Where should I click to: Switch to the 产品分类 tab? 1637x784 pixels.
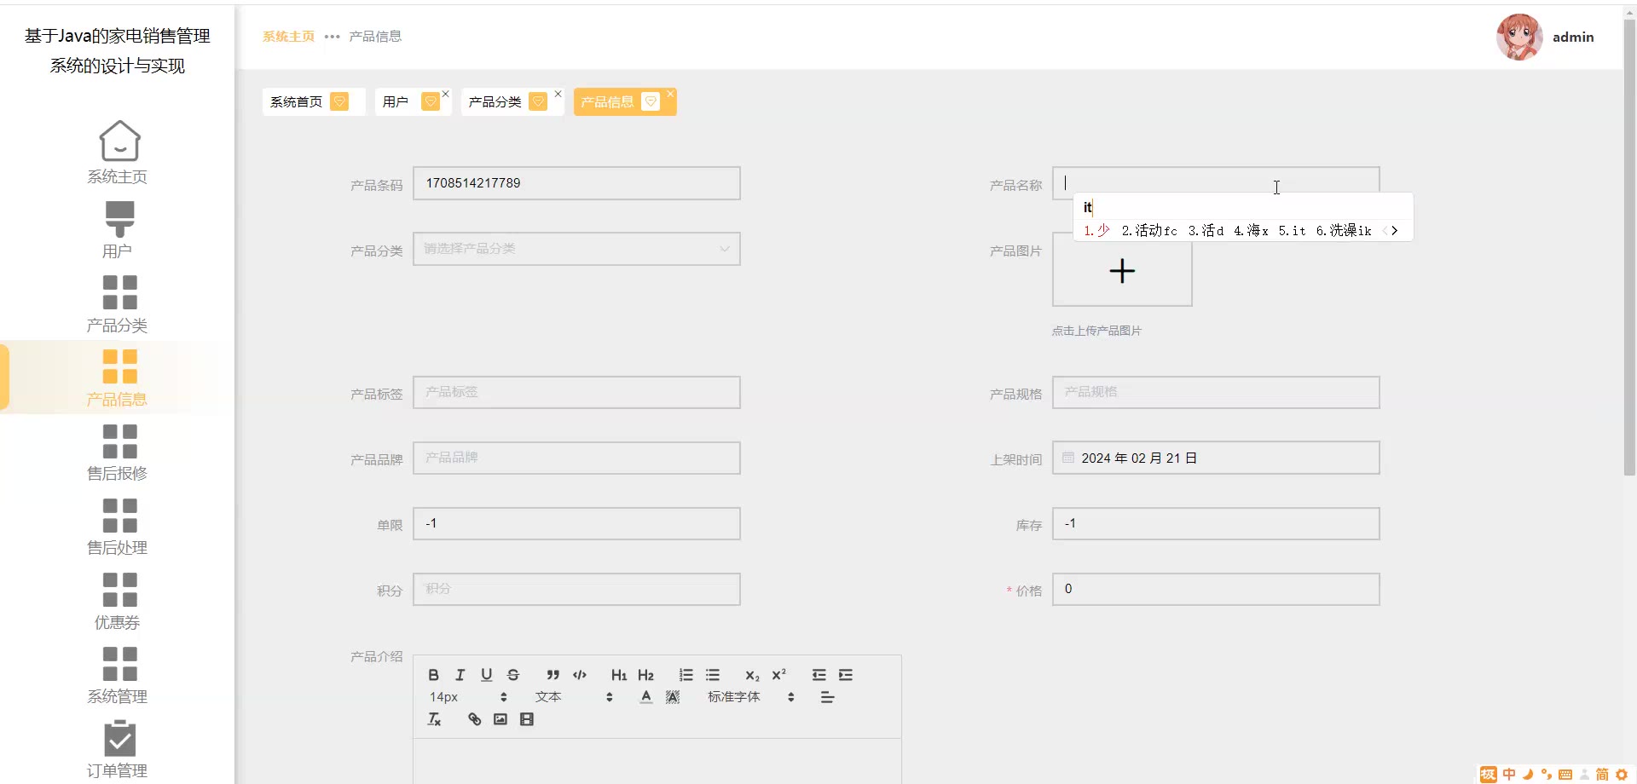point(495,102)
